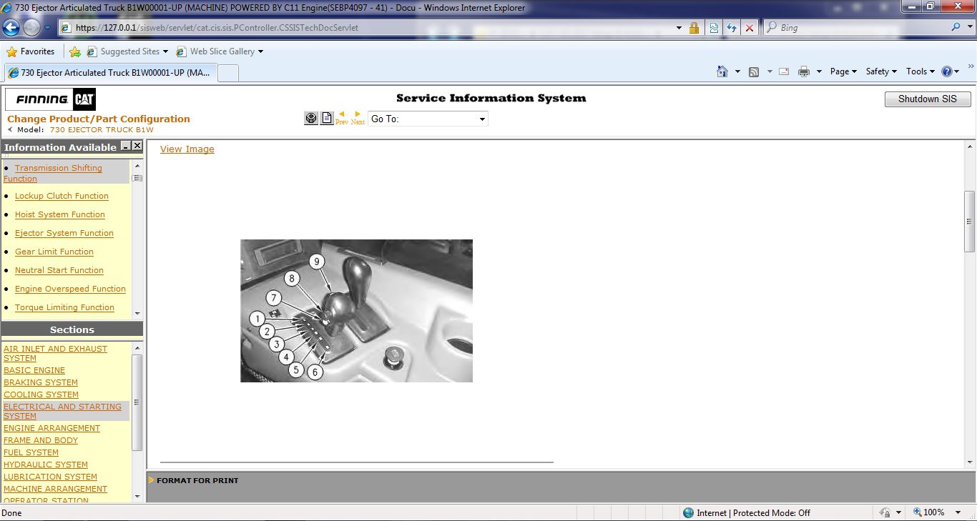Screen dimensions: 977x521
Task: Go to the Prev document arrow
Action: 341,118
